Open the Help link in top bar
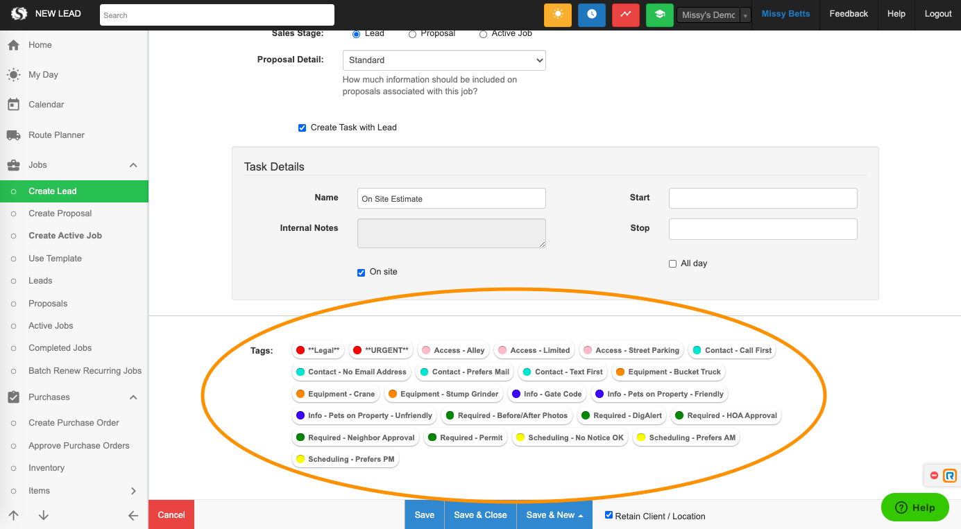Screen dimensions: 961x529 896,14
